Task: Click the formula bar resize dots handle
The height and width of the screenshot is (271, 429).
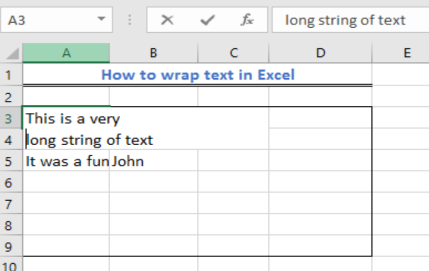Action: point(130,20)
